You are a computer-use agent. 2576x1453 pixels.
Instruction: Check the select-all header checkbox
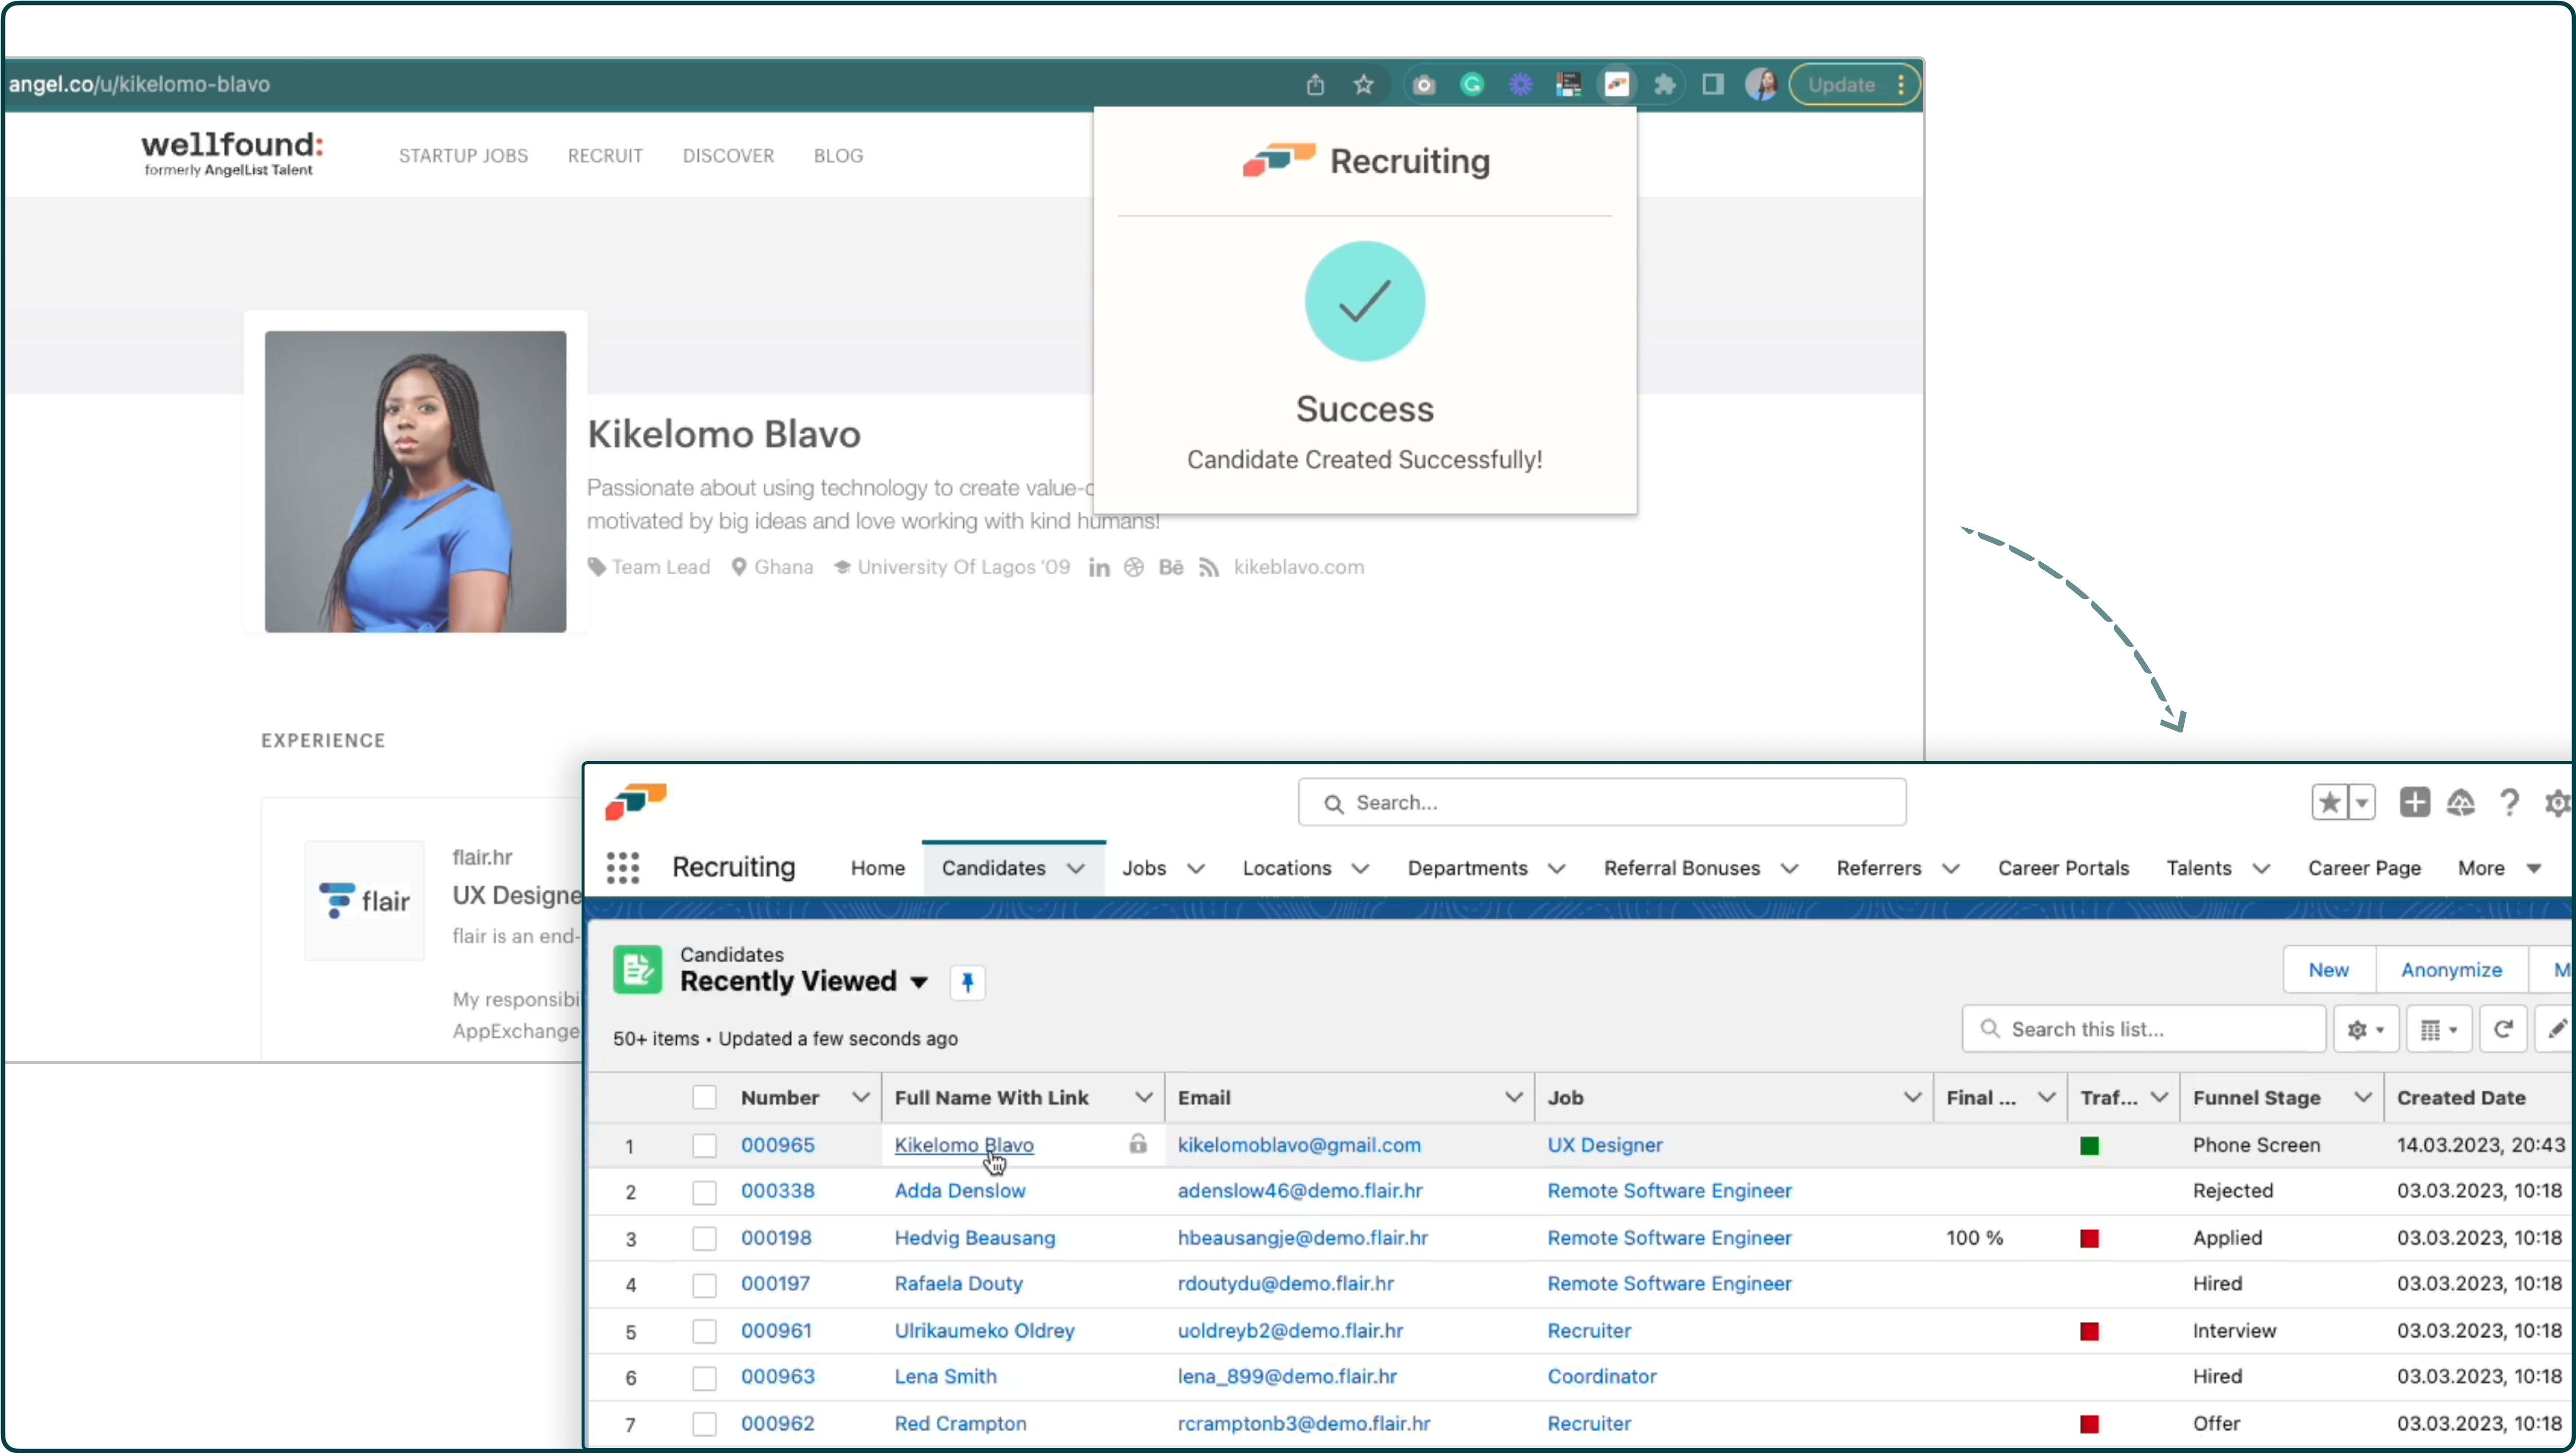704,1097
